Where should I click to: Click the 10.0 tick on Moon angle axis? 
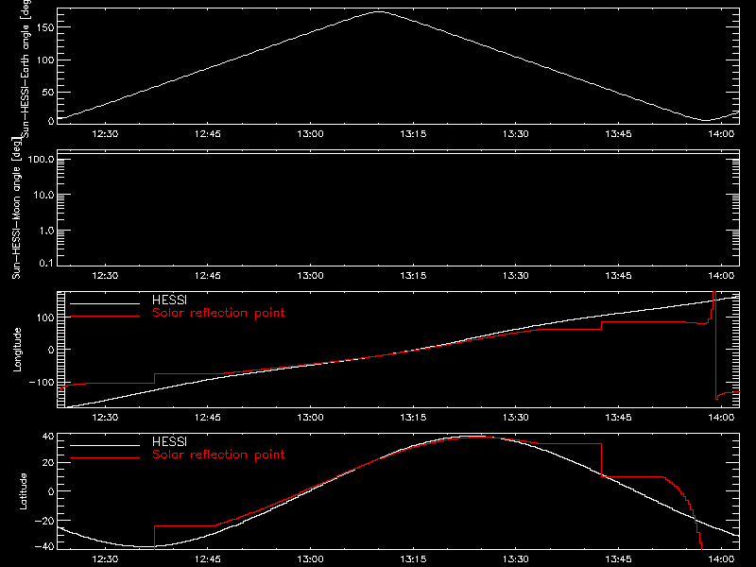point(44,195)
